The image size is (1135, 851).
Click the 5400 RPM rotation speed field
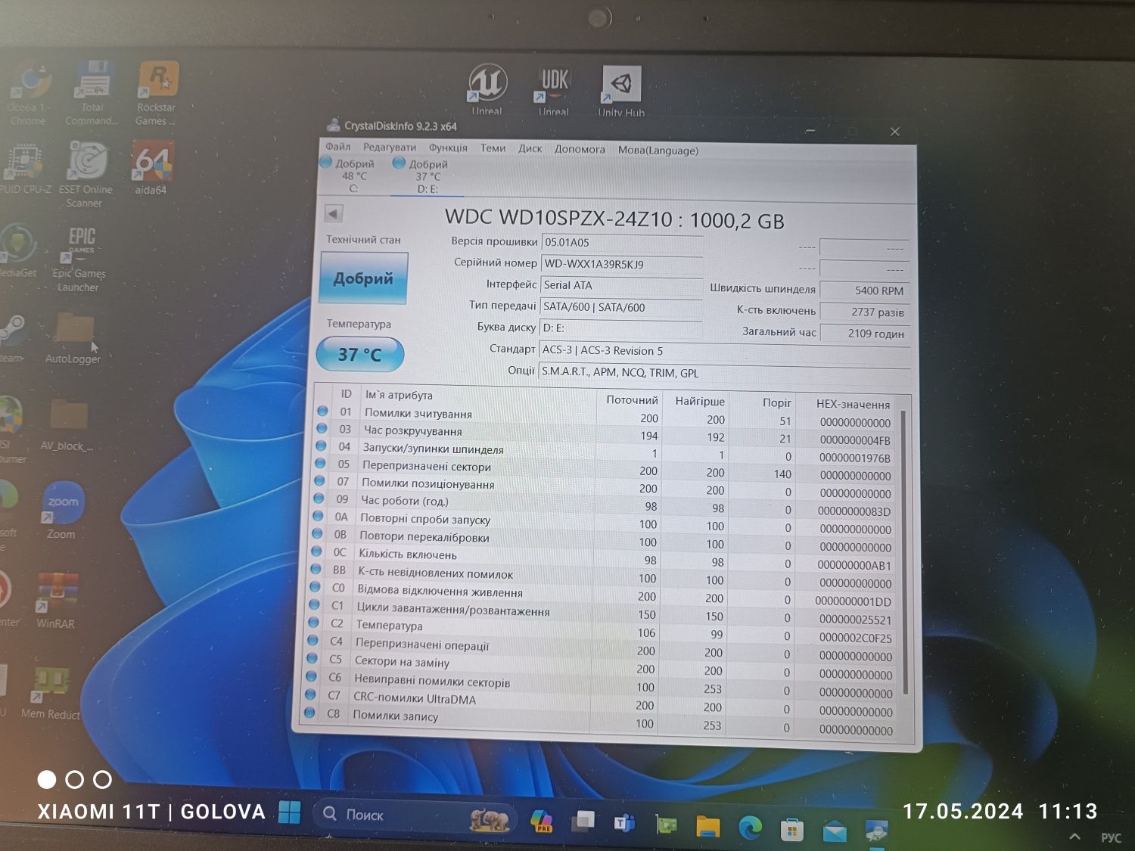865,290
